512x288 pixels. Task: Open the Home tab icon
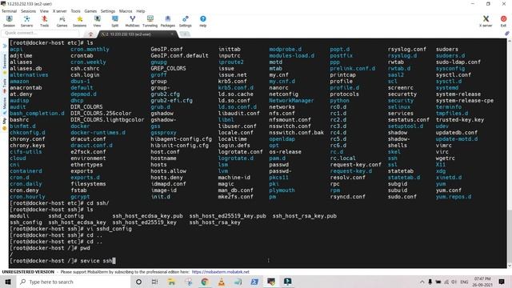pos(90,34)
